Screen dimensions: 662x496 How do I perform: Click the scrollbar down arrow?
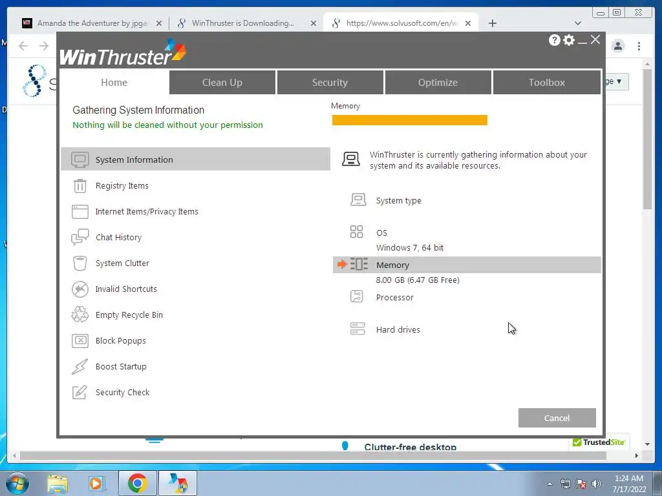pos(647,444)
